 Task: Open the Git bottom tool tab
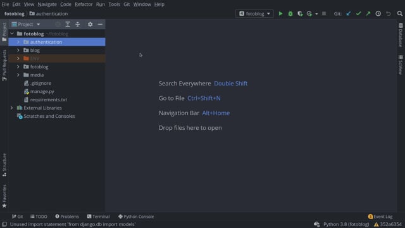[x=18, y=217]
